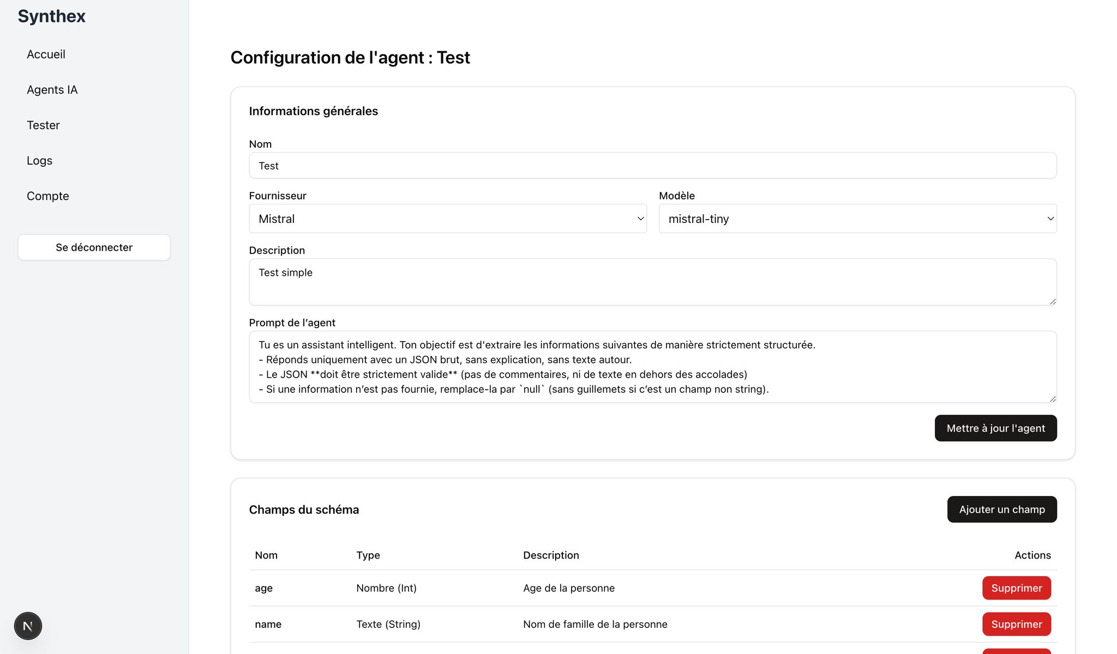This screenshot has width=1117, height=654.
Task: Delete the age schema field
Action: pos(1016,588)
